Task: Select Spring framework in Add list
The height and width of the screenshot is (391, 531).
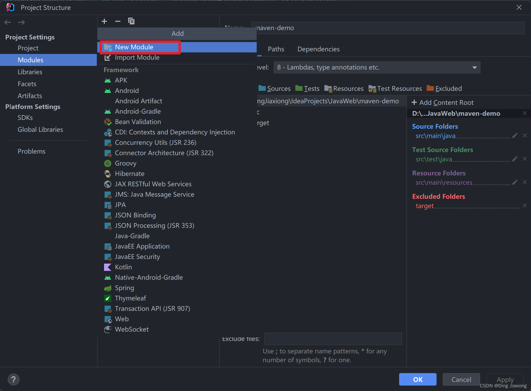Action: (124, 288)
